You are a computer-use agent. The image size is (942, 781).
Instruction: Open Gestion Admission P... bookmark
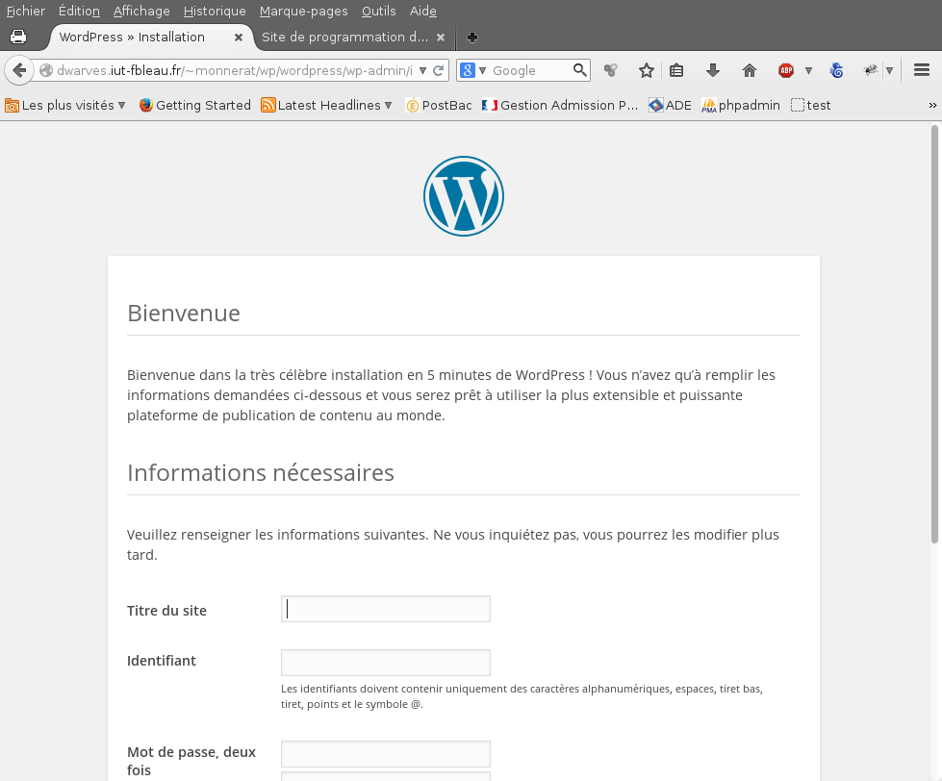point(560,105)
